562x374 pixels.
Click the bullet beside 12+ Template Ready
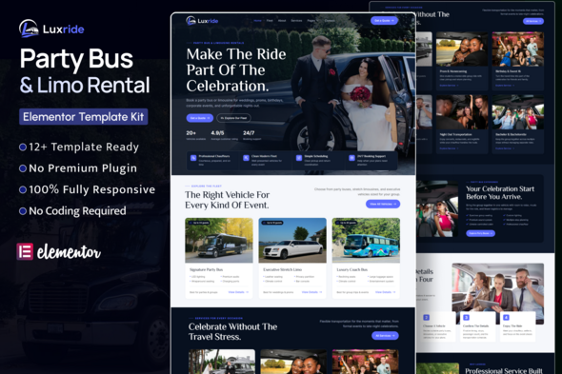pyautogui.click(x=23, y=147)
